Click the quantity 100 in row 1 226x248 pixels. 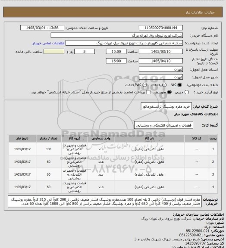[49, 149]
